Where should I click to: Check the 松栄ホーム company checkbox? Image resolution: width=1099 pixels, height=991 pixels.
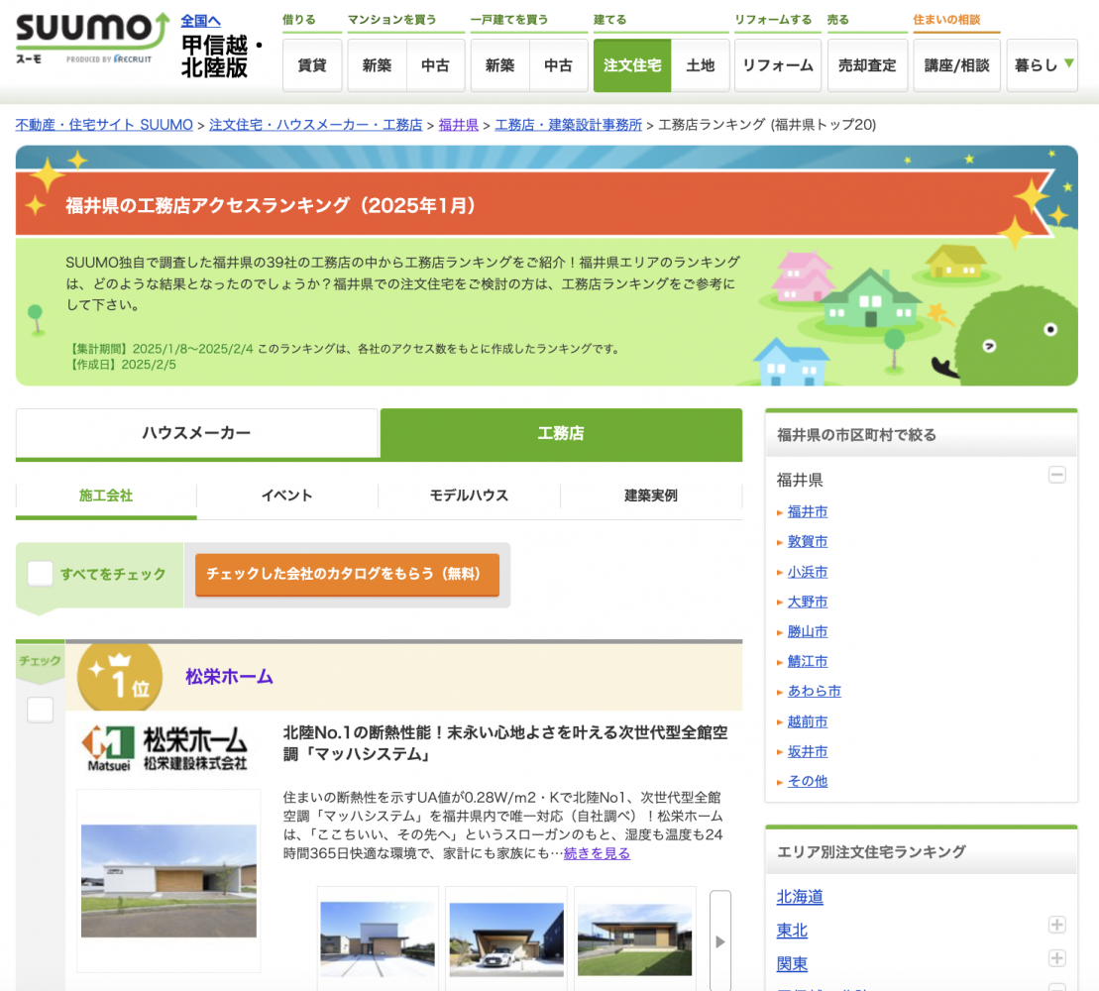pos(40,710)
